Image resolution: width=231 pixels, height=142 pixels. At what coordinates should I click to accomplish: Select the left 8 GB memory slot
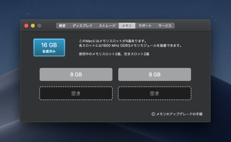pyautogui.click(x=76, y=75)
